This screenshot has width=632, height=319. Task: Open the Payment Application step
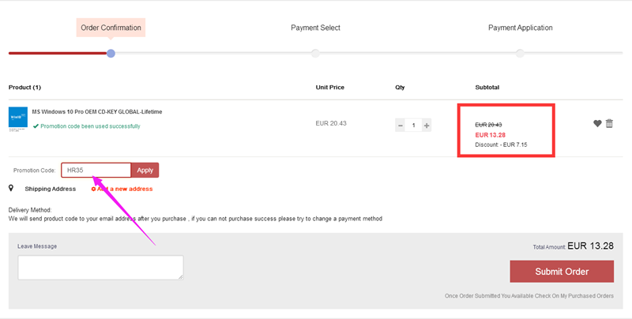(x=520, y=28)
